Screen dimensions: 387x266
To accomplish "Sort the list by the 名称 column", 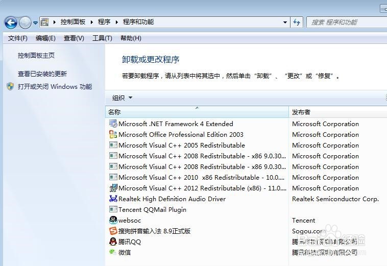I will [197, 112].
